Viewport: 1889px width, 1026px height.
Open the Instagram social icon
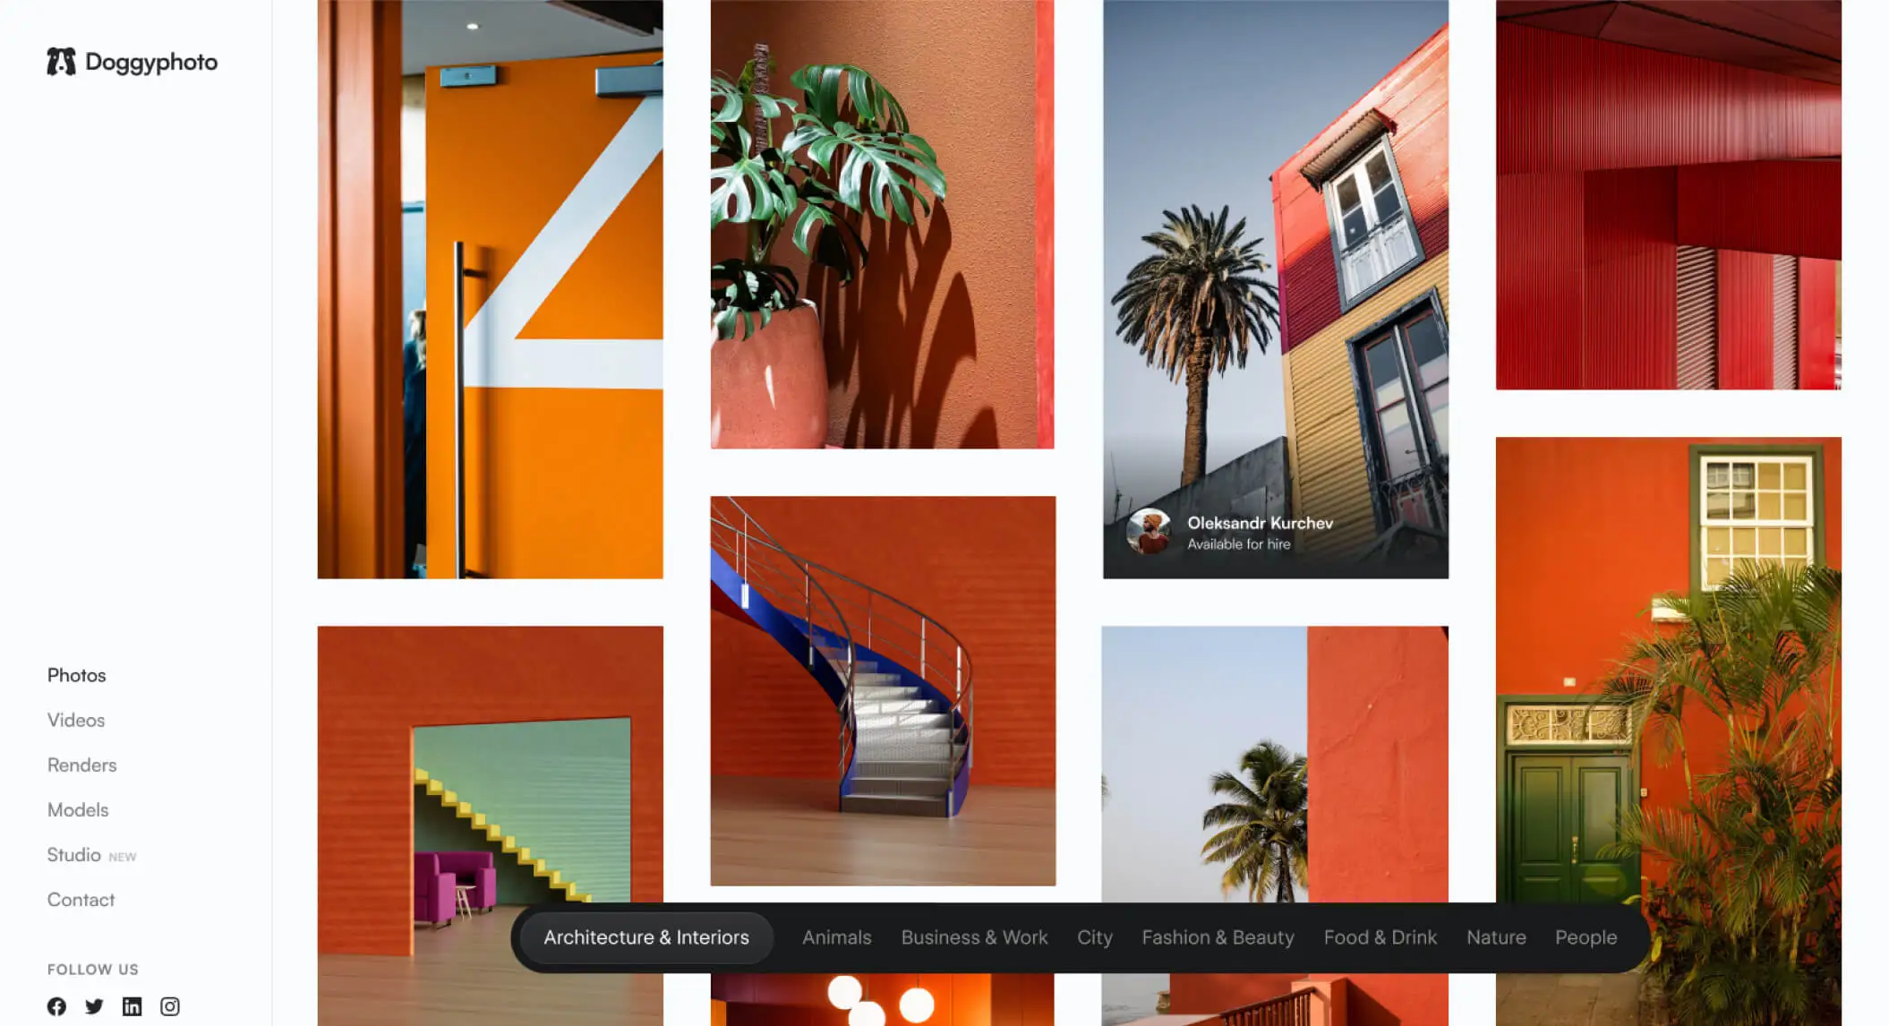click(x=169, y=1005)
